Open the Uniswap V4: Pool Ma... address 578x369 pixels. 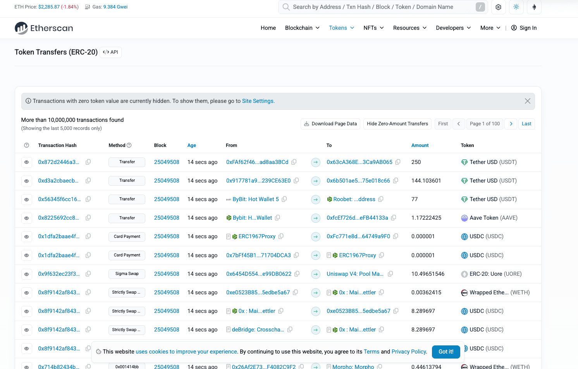tap(355, 274)
